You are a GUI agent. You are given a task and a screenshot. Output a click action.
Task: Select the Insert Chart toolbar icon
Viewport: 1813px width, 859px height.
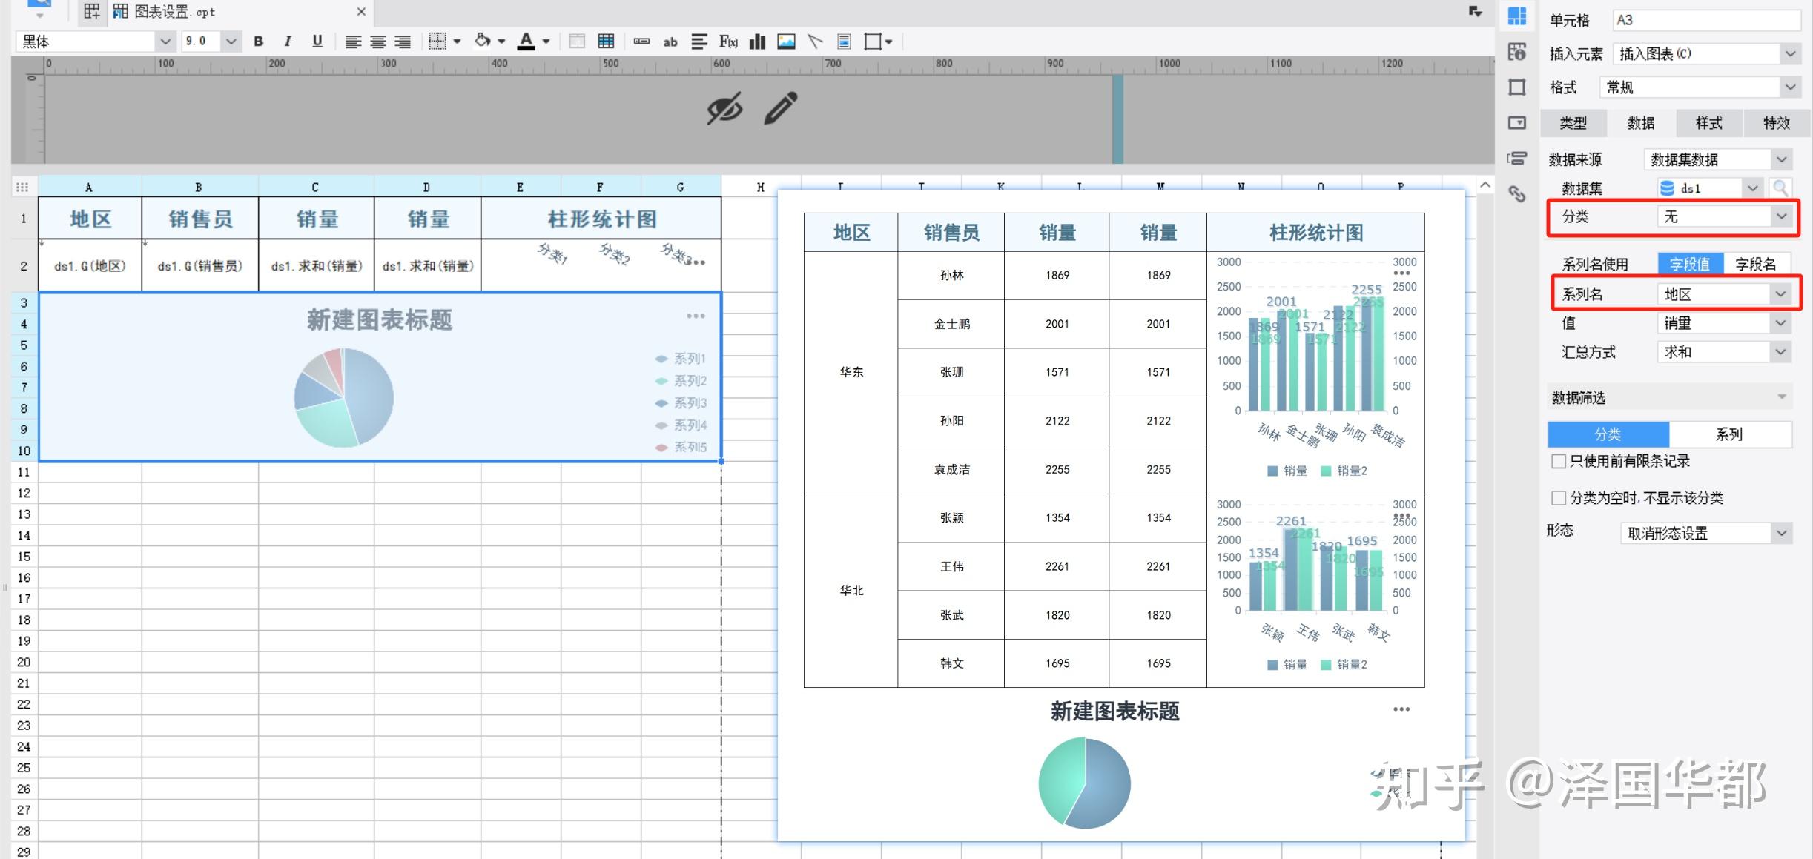pyautogui.click(x=757, y=42)
